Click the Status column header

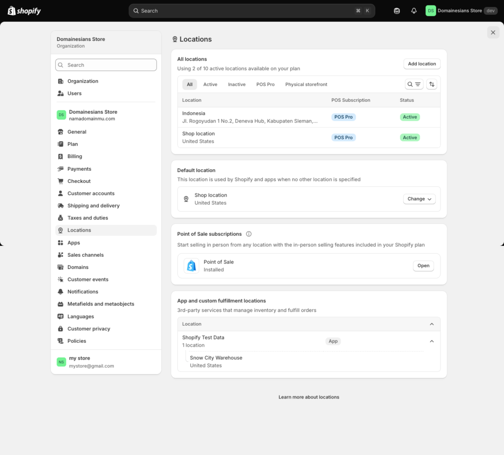407,100
